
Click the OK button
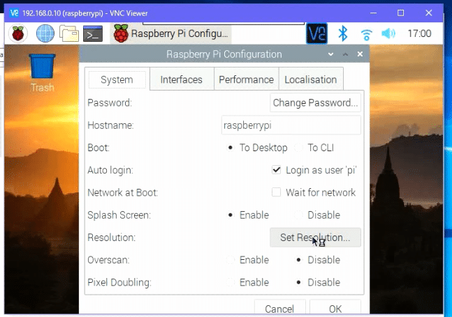click(335, 307)
